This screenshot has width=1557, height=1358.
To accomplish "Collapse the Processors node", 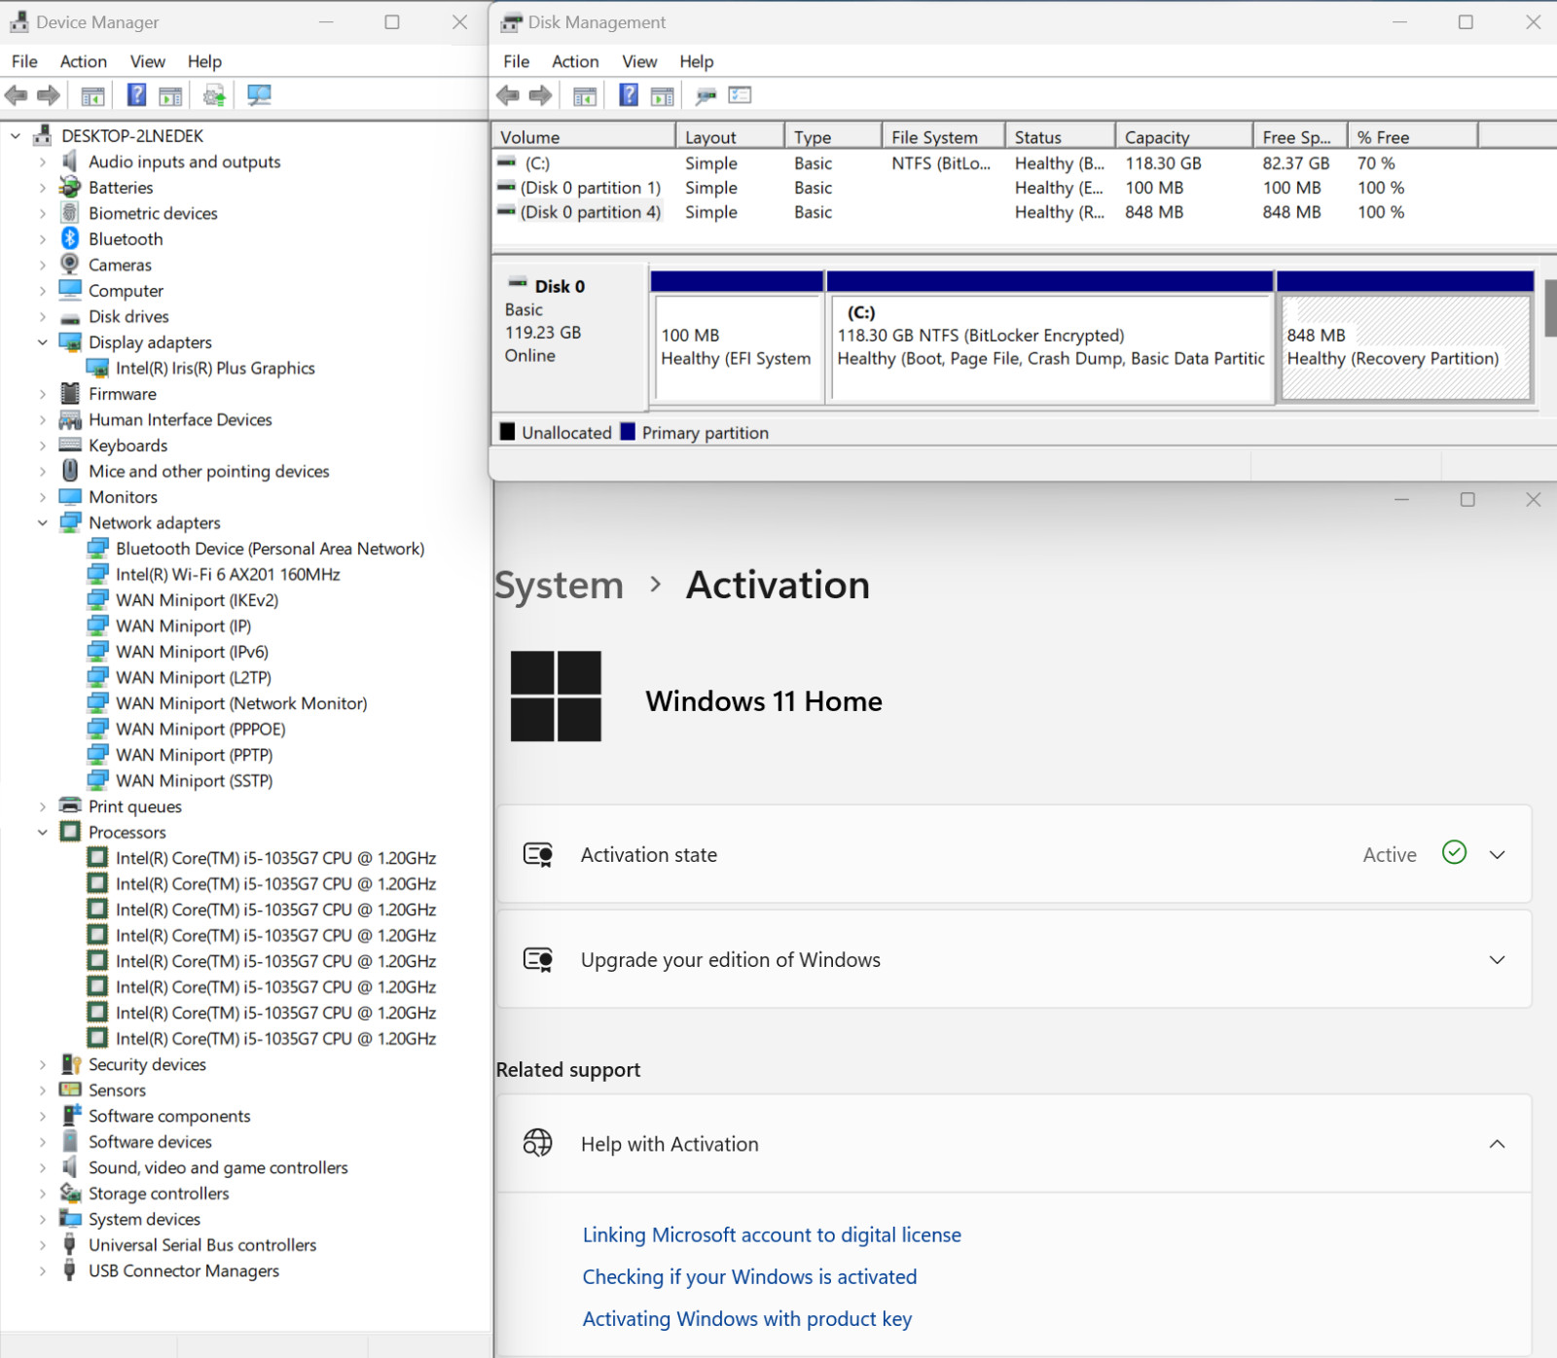I will [x=43, y=832].
